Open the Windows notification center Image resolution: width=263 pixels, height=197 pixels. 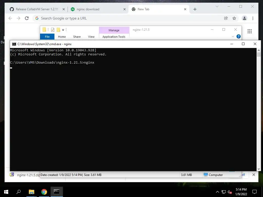point(255,192)
